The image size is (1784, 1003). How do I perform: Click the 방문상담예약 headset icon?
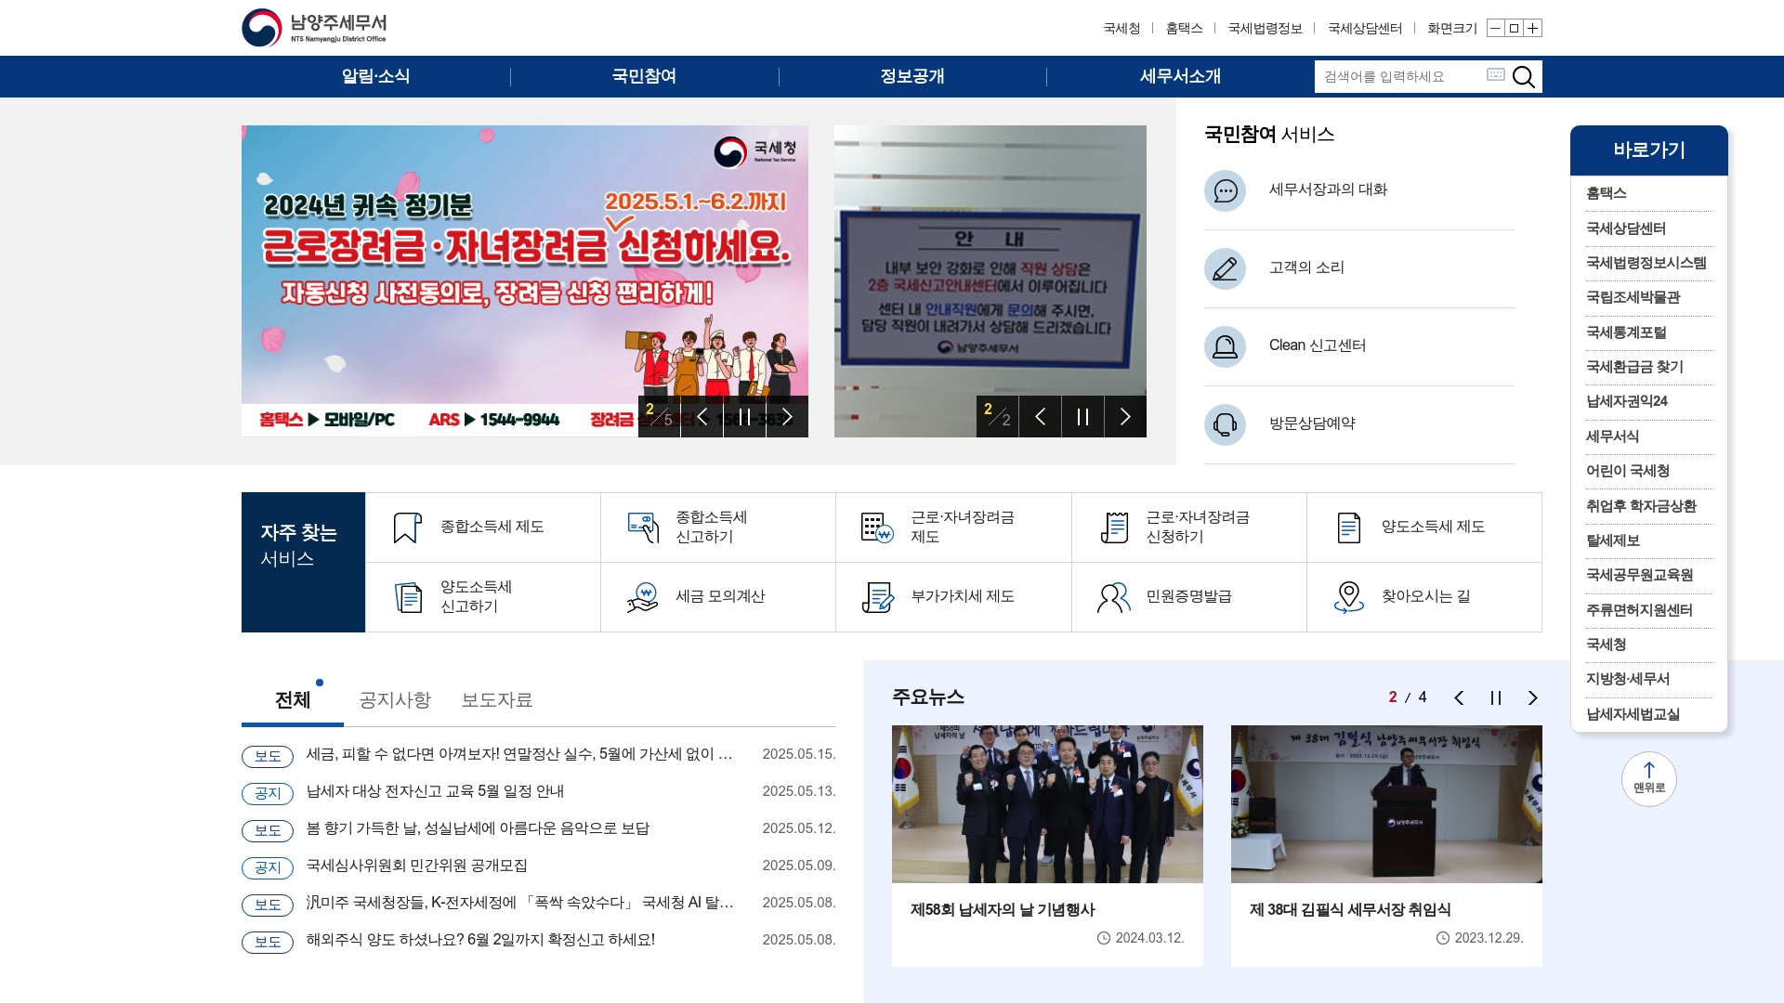click(x=1225, y=424)
